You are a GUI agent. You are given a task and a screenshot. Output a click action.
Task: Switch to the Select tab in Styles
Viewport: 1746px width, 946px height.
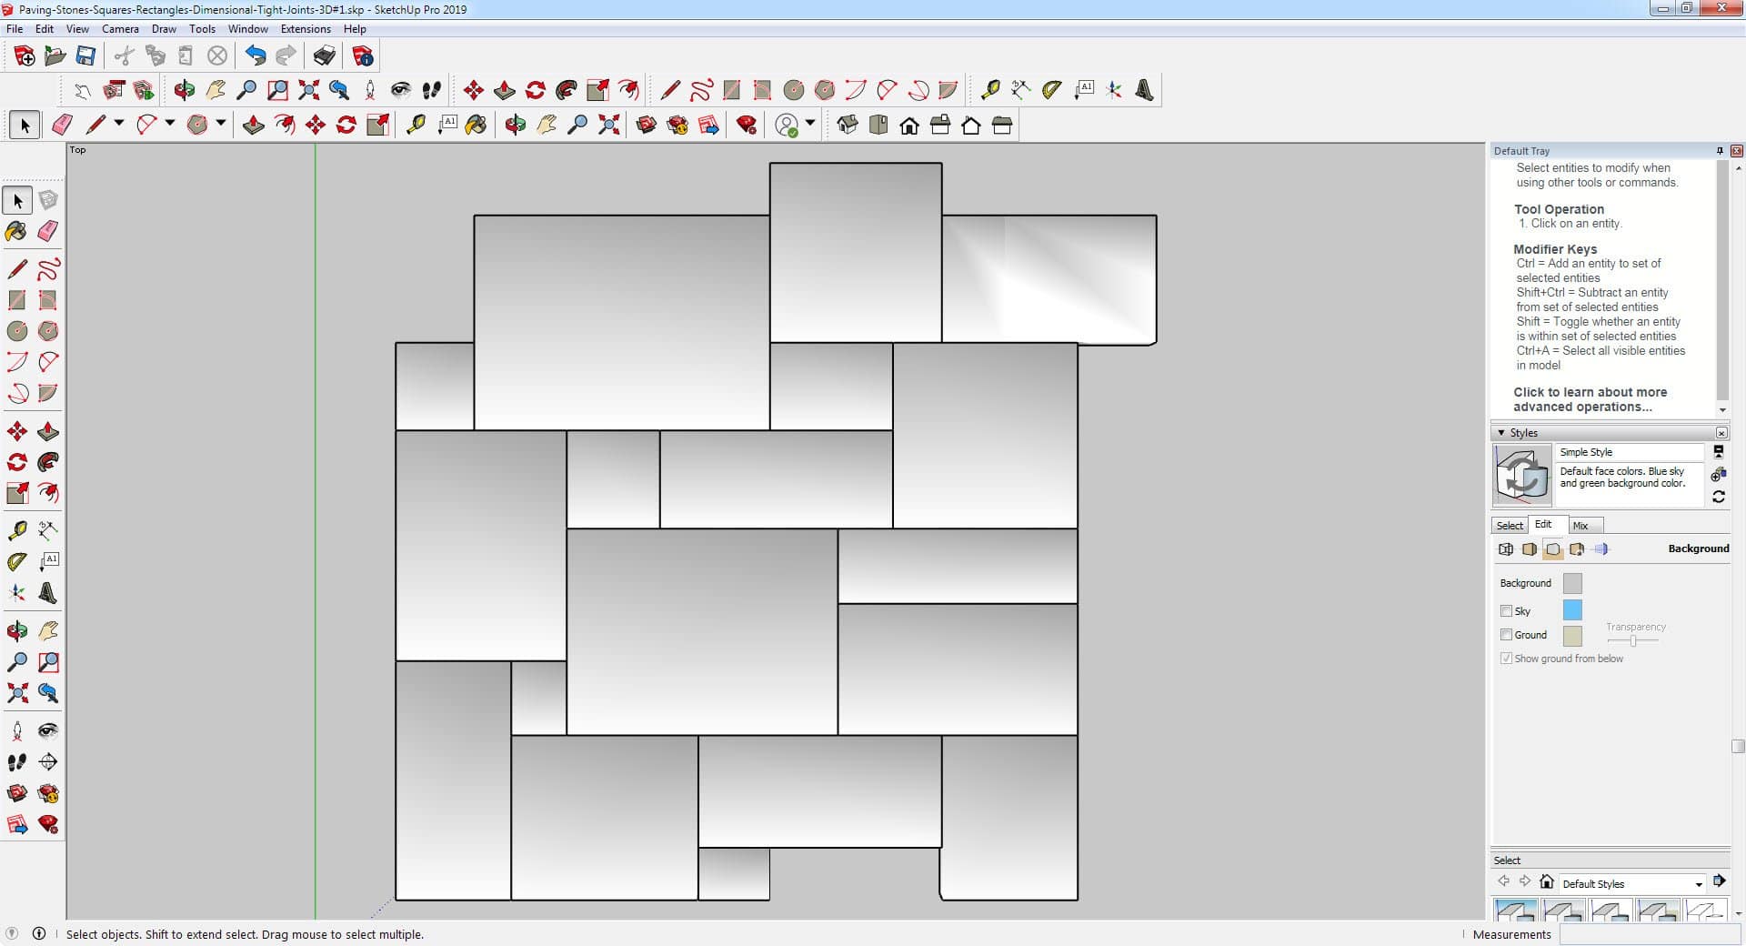[x=1510, y=526]
